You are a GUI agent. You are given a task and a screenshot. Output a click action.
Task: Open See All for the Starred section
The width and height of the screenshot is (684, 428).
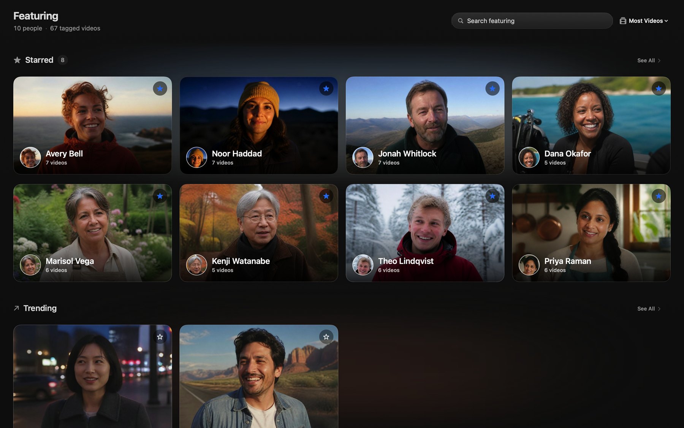[x=649, y=60]
